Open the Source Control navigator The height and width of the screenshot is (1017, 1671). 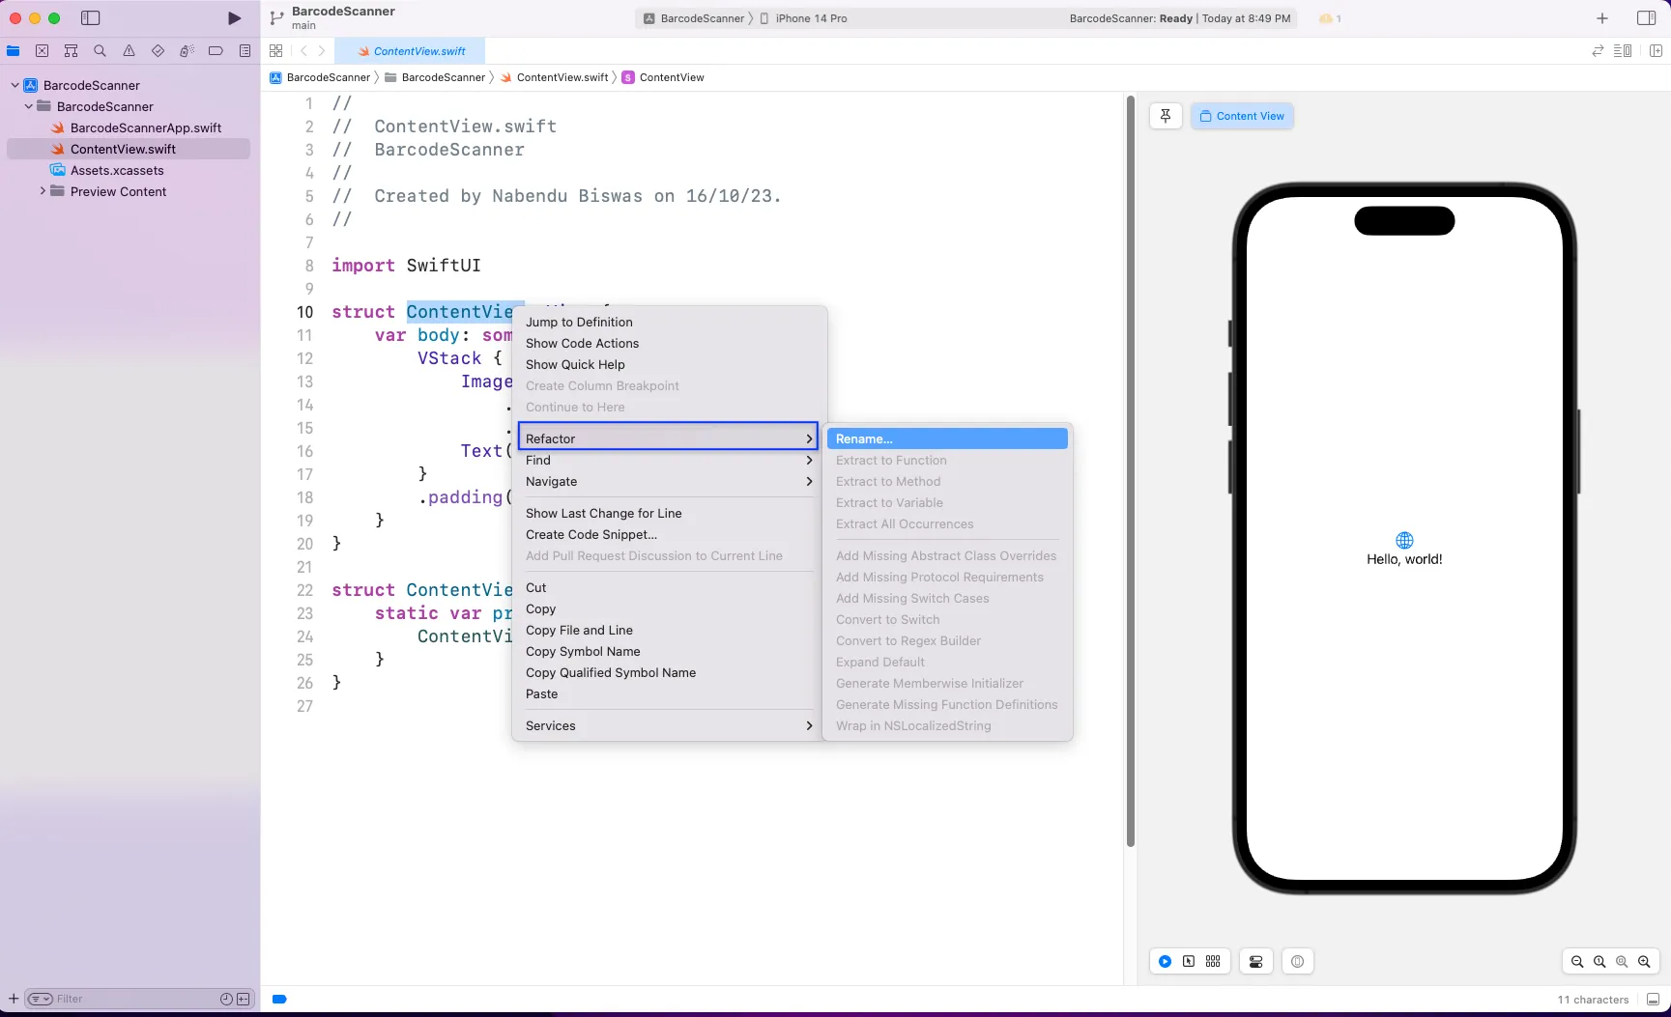(x=43, y=51)
